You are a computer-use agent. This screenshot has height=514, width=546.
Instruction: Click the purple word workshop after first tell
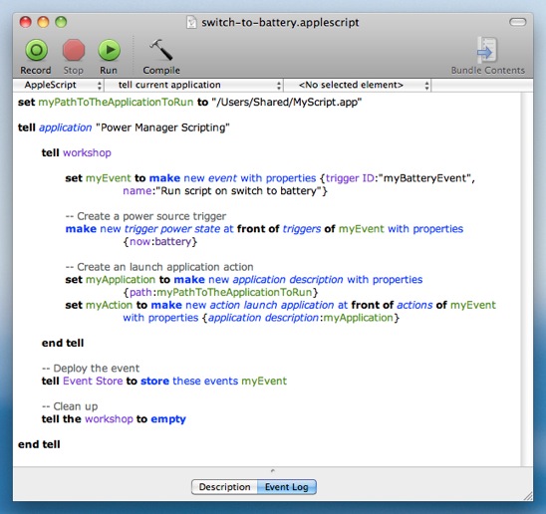87,152
